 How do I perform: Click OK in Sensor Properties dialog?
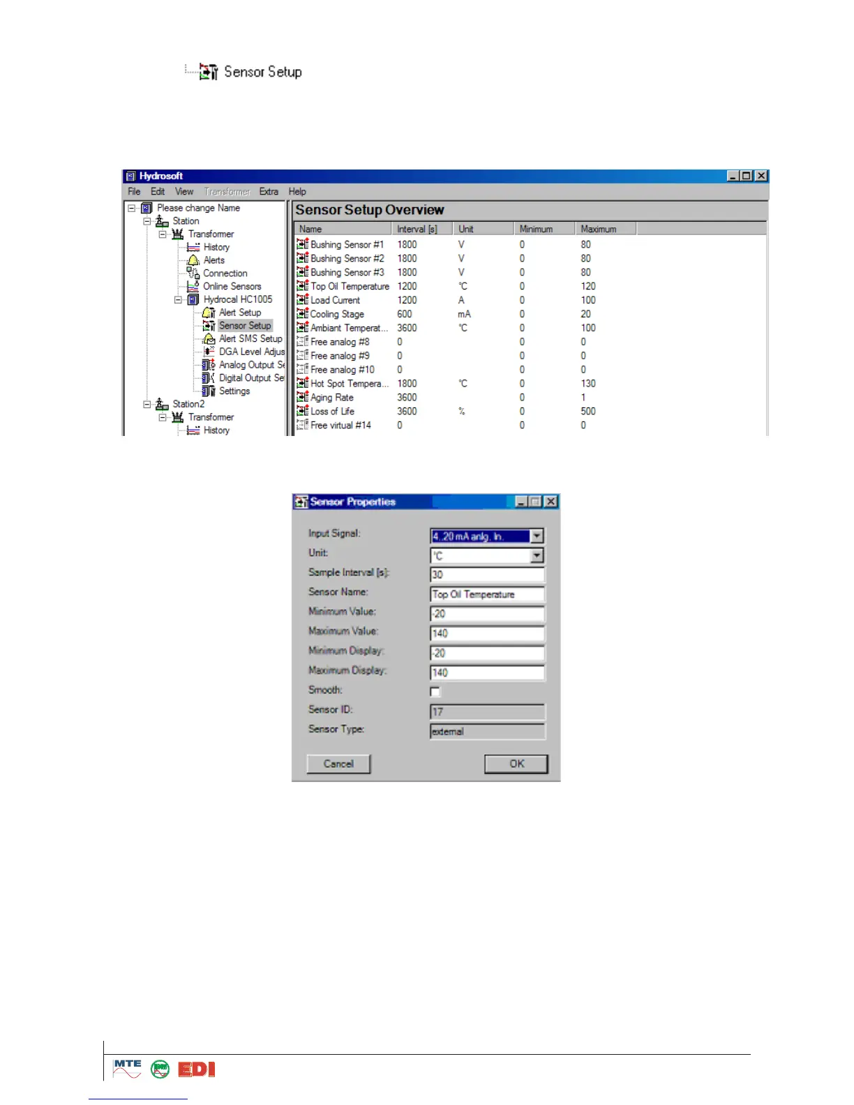click(x=516, y=764)
